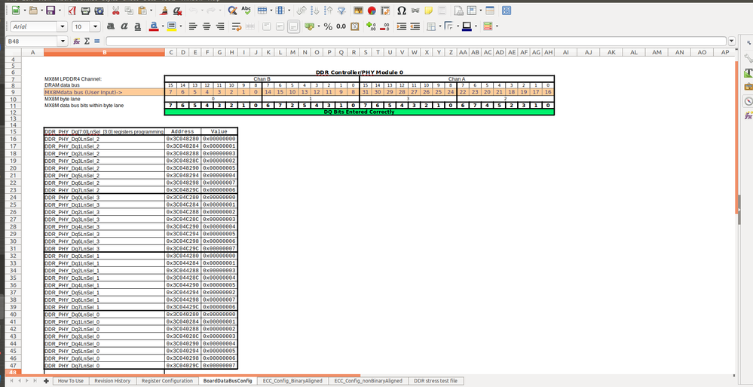The image size is (753, 387).
Task: Open the Name Box B48 dropdown
Action: coord(63,41)
